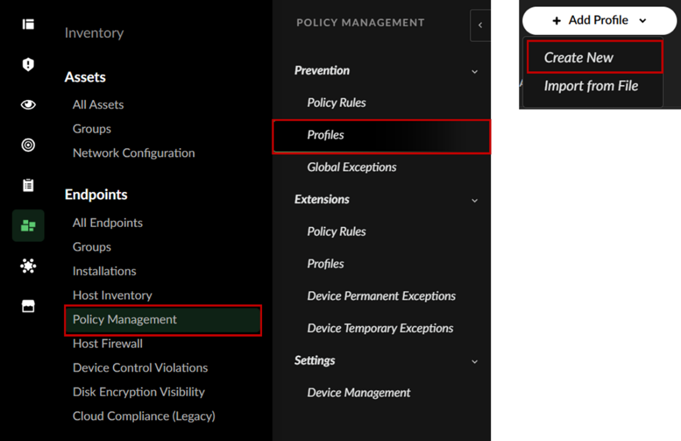
Task: Open the Add Profile dropdown button
Action: coord(599,21)
